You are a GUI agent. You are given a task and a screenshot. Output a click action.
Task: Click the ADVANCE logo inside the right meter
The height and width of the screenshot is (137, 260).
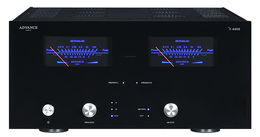click(x=182, y=63)
